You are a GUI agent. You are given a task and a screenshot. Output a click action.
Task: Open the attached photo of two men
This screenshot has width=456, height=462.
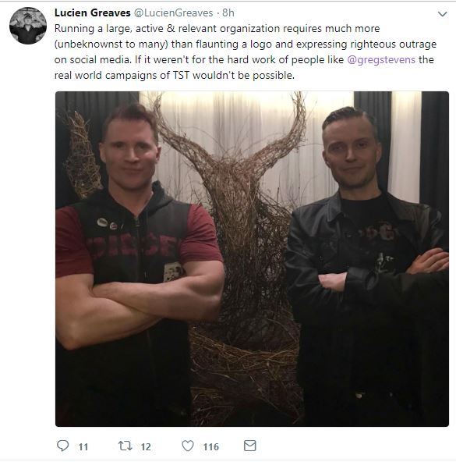click(252, 259)
